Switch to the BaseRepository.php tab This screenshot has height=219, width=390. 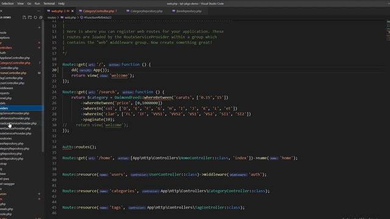189,11
